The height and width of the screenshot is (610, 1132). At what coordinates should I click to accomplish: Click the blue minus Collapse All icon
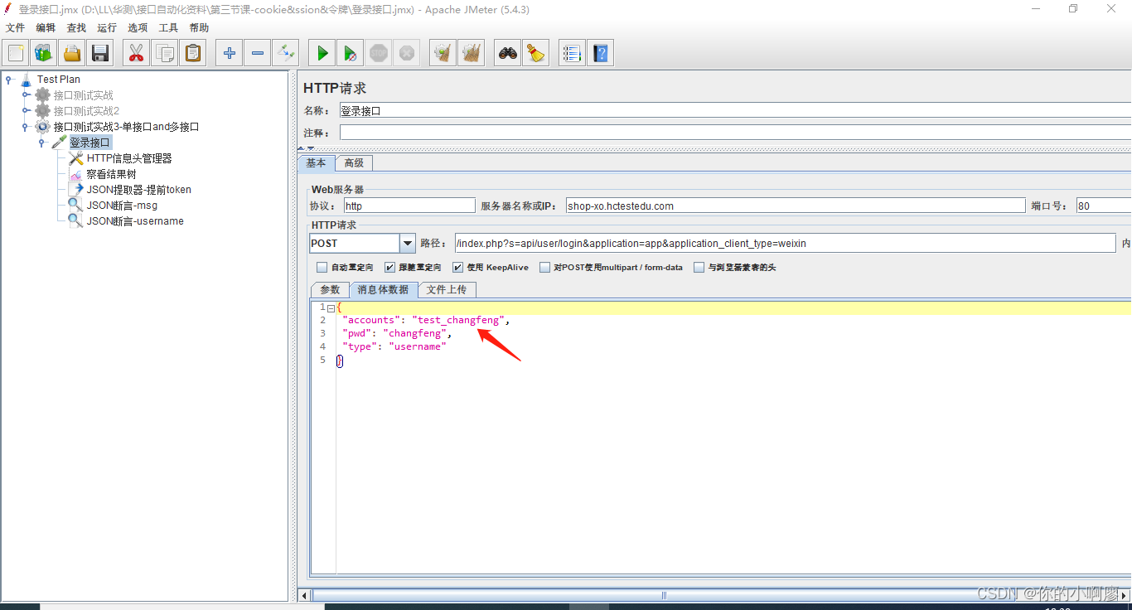coord(258,53)
